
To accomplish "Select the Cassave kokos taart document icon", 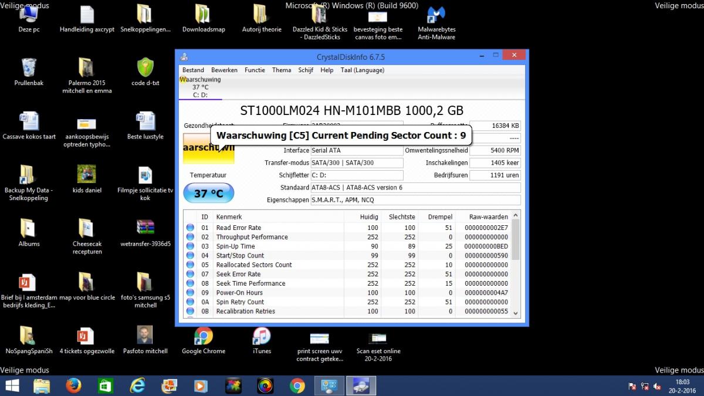I will [29, 126].
